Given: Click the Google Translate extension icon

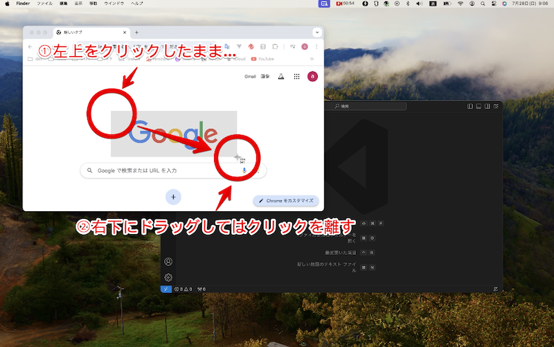Looking at the screenshot, I should pyautogui.click(x=227, y=46).
